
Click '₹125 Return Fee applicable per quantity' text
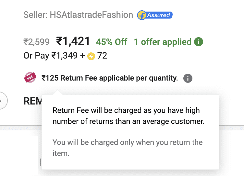pyautogui.click(x=110, y=78)
